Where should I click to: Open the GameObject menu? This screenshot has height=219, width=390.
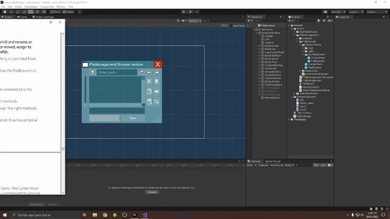pyautogui.click(x=31, y=7)
